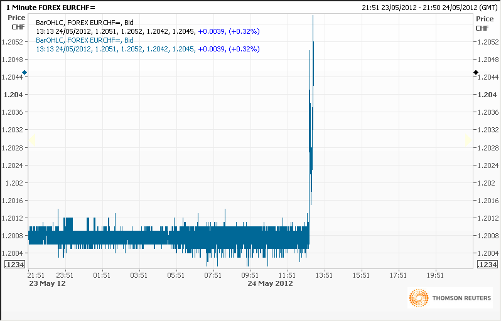
Task: Click the 13:51 time axis tick
Action: (x=324, y=275)
